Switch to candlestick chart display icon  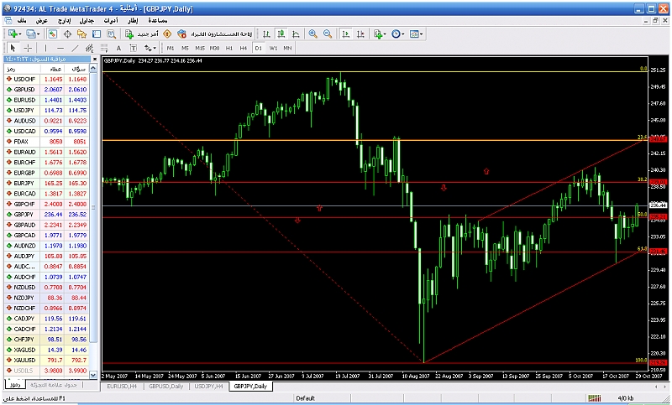[281, 34]
